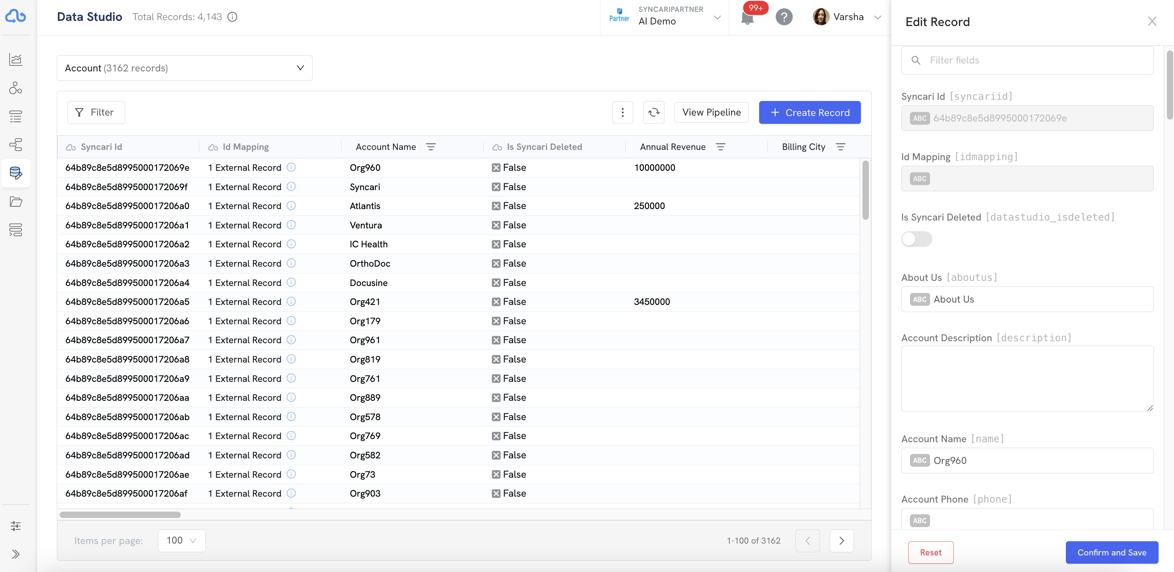Open the Data Studio database sidebar icon
Viewport: 1174px width, 572px height.
[x=15, y=173]
